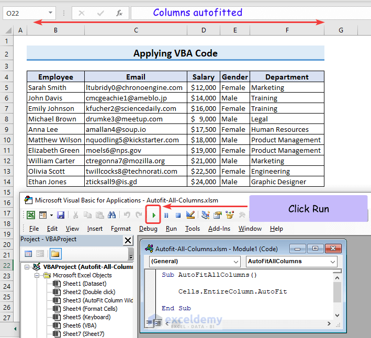The width and height of the screenshot is (371, 338).
Task: Open the File menu in VBA editor
Action: pyautogui.click(x=34, y=229)
